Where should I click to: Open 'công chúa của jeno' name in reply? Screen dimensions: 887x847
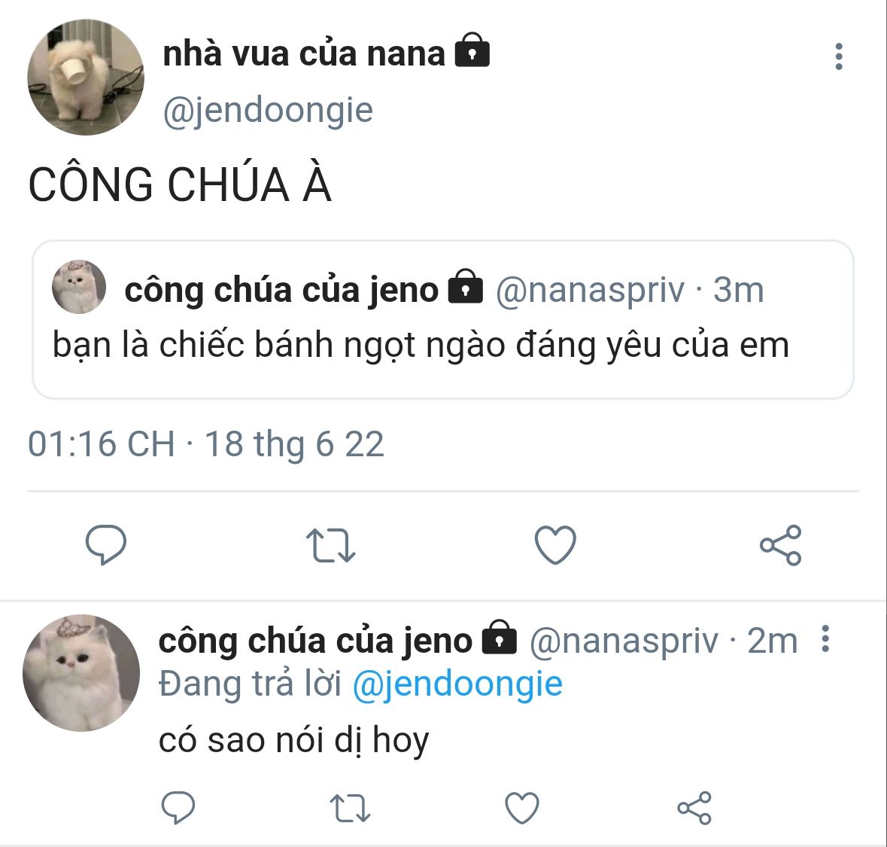pyautogui.click(x=315, y=641)
